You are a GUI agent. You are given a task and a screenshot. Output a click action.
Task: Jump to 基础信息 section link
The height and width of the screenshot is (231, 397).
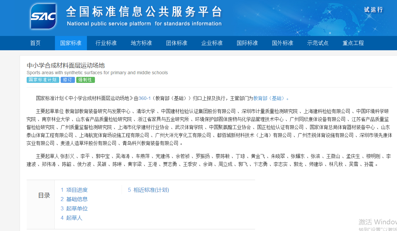(74, 199)
